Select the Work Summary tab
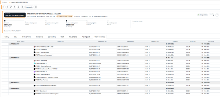This screenshot has height=97, width=220. click(100, 37)
